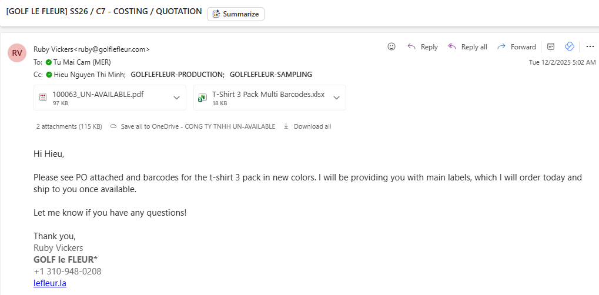Image resolution: width=599 pixels, height=295 pixels.
Task: Open the more actions ellipsis menu
Action: coord(590,46)
